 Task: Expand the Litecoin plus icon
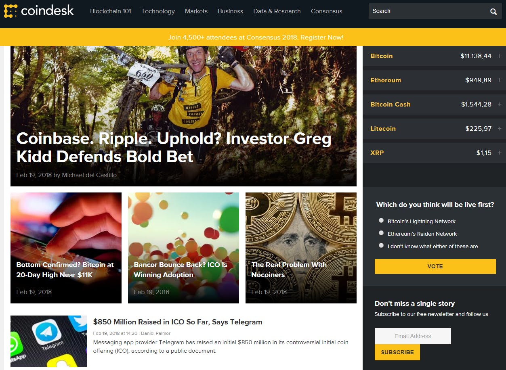click(x=500, y=129)
